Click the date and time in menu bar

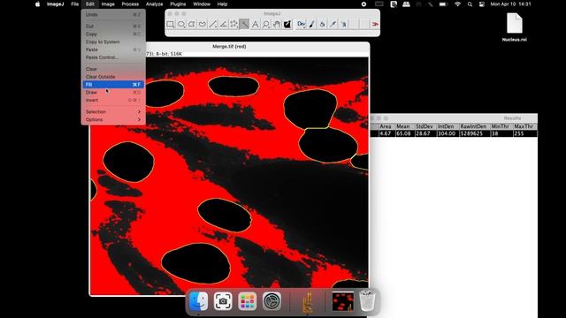(510, 4)
